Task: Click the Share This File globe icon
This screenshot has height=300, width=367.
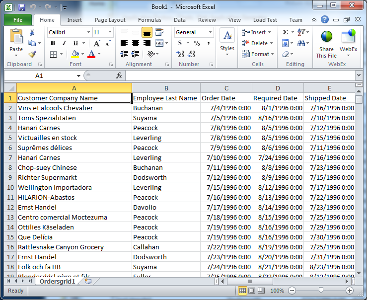Action: (326, 36)
